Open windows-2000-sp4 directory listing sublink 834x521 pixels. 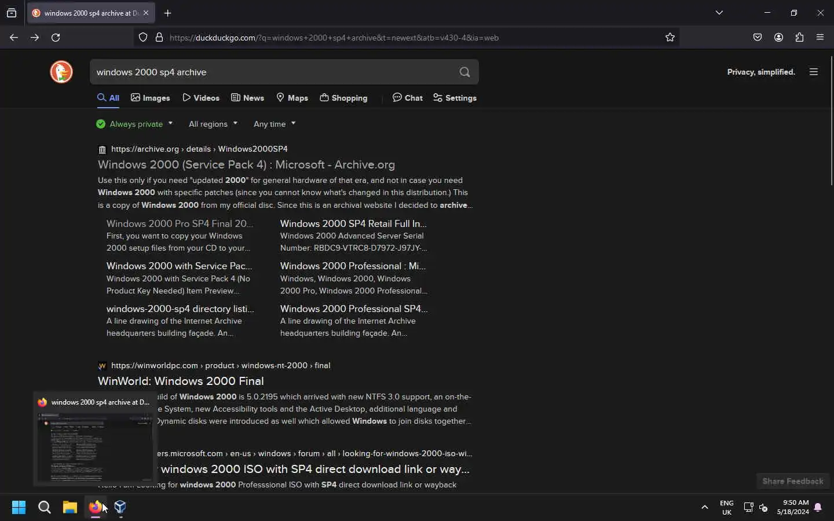pyautogui.click(x=180, y=309)
